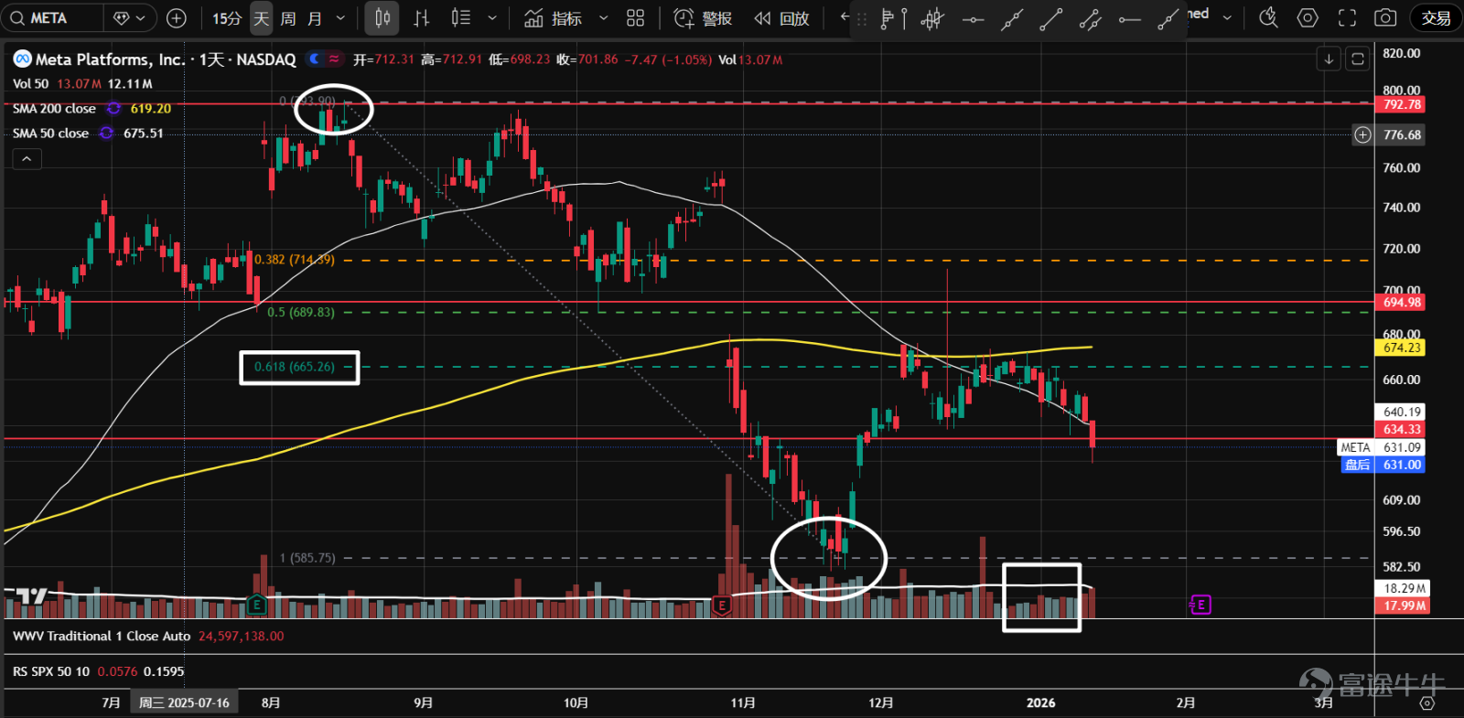Open the quick search lightning icon
1464x718 pixels.
click(x=1268, y=17)
